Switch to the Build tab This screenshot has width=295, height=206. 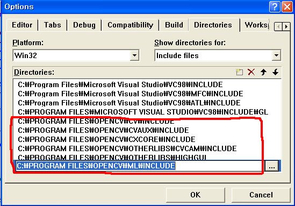pos(174,25)
